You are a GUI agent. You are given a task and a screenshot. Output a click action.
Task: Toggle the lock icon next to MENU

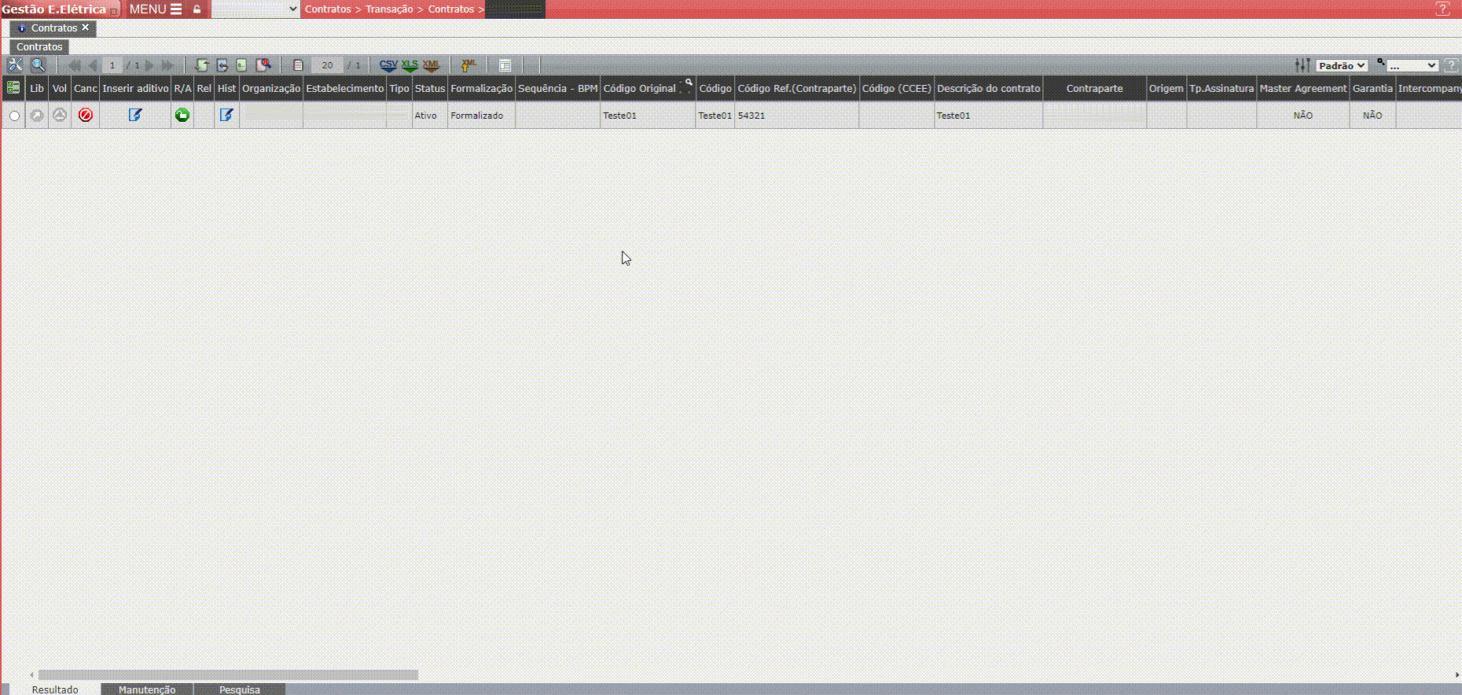pyautogui.click(x=197, y=9)
